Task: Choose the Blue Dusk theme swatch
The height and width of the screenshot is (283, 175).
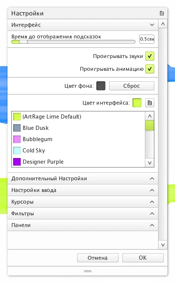Action: pyautogui.click(x=17, y=128)
